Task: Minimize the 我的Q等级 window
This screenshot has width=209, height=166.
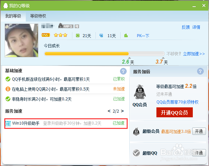Action: point(194,6)
